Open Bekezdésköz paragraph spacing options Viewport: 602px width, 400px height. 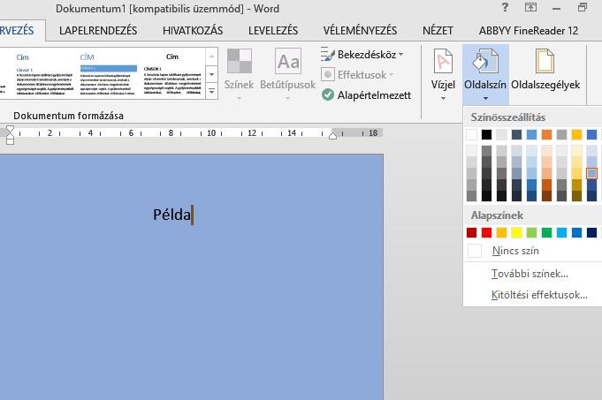click(x=362, y=55)
